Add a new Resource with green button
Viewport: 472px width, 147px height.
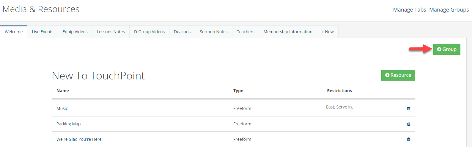tap(398, 75)
